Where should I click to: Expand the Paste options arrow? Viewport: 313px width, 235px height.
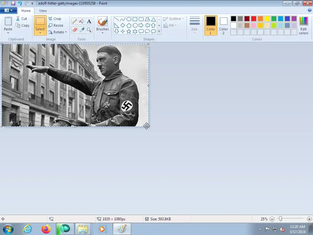click(8, 33)
